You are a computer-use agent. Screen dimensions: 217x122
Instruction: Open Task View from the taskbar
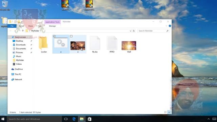tap(66, 119)
